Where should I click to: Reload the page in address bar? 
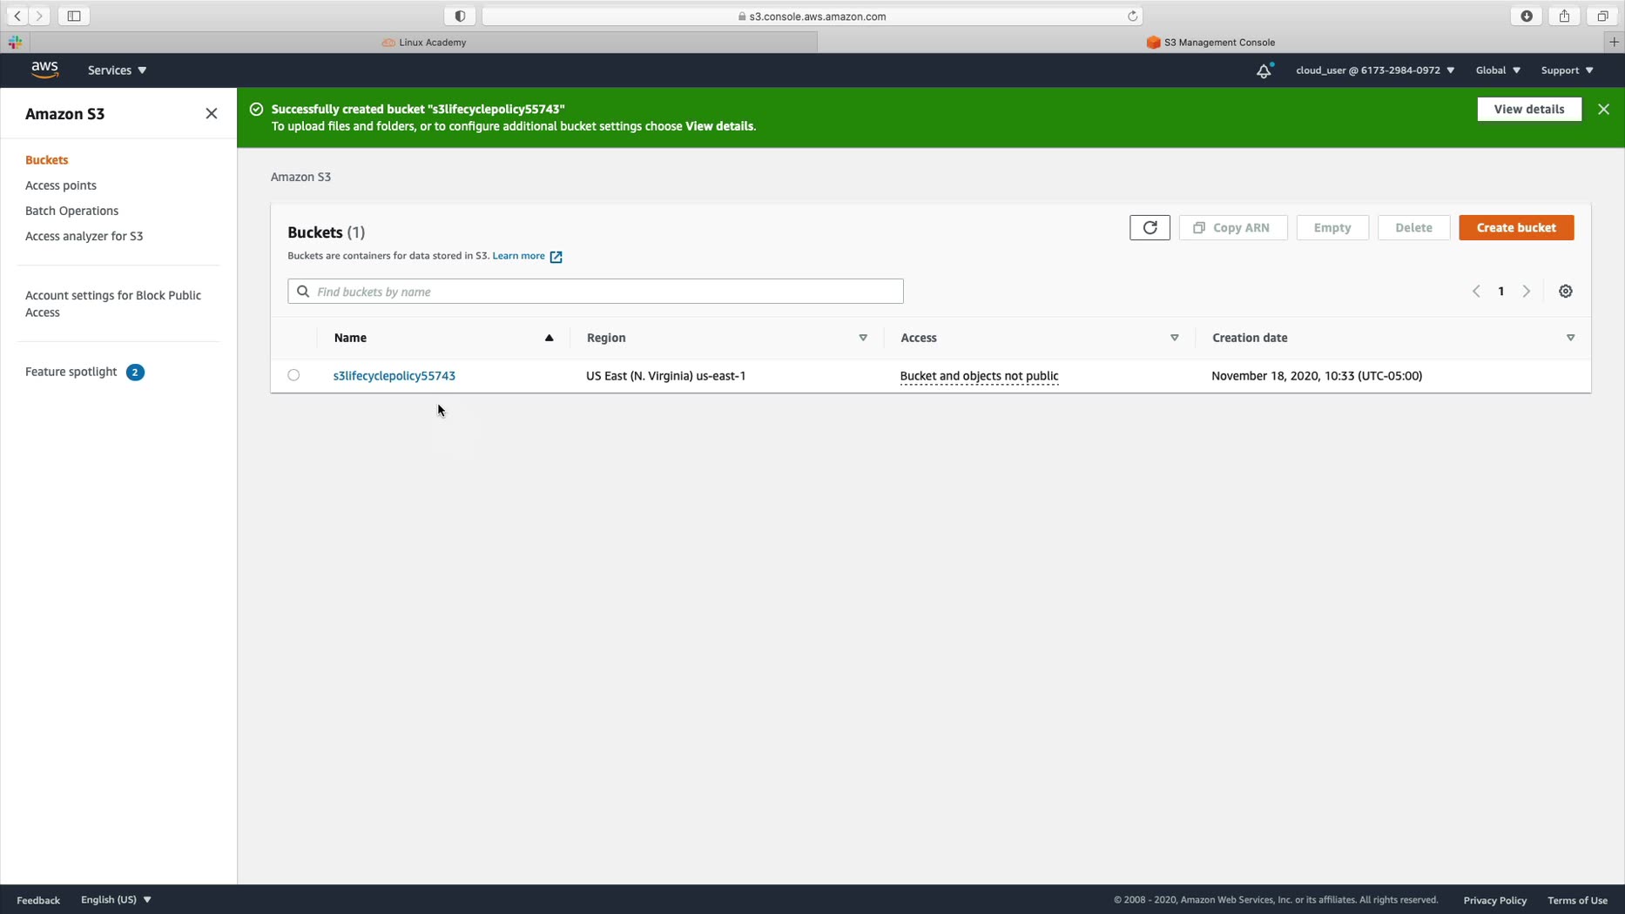[1132, 16]
